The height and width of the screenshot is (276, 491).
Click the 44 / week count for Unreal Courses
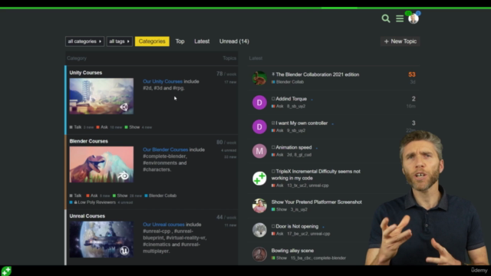[x=226, y=217]
